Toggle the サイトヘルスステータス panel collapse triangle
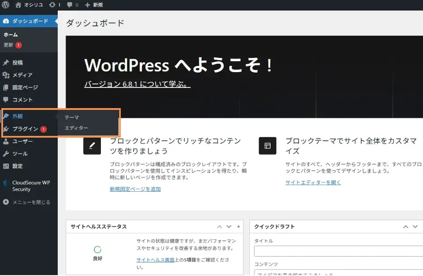 (238, 226)
